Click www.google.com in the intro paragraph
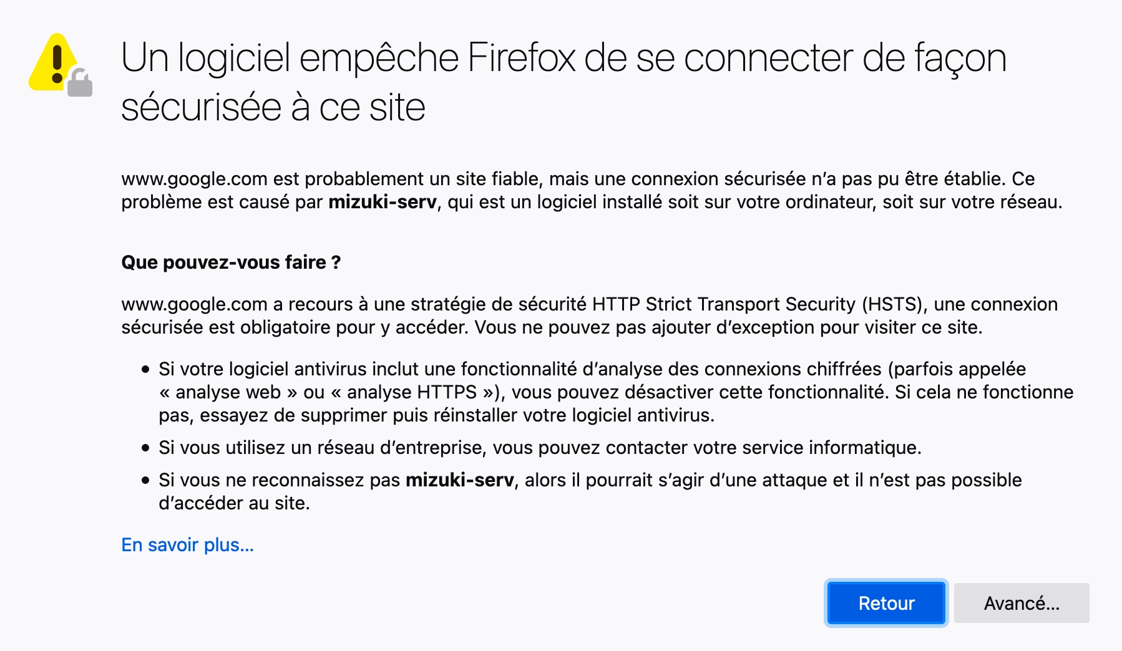 [194, 179]
